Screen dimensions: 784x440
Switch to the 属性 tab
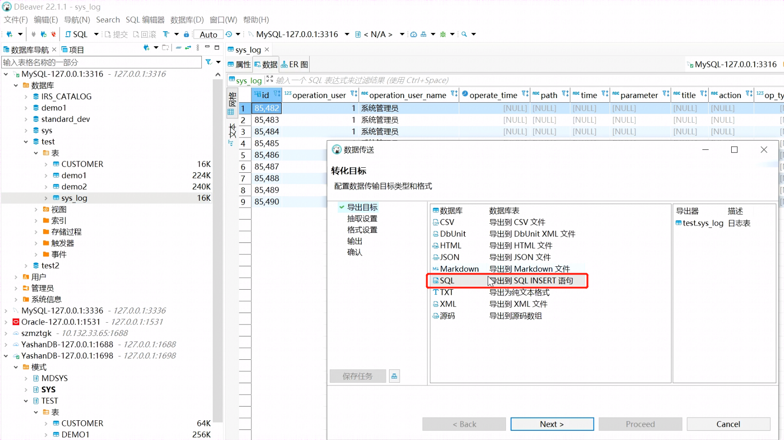pyautogui.click(x=239, y=65)
